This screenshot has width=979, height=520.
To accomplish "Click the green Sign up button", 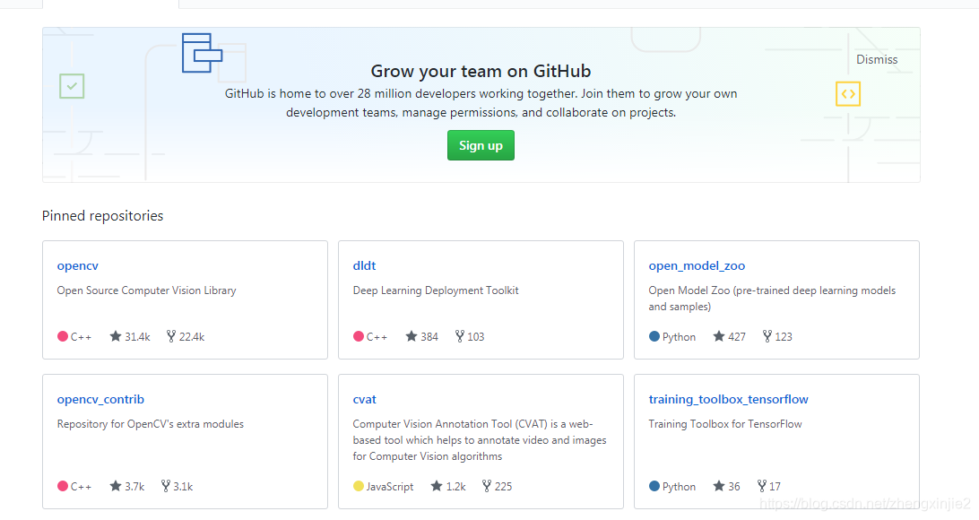I will coord(481,145).
